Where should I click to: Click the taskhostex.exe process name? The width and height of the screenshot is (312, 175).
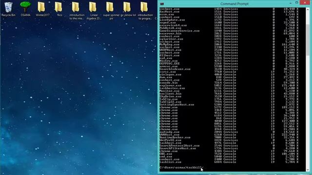(172, 88)
